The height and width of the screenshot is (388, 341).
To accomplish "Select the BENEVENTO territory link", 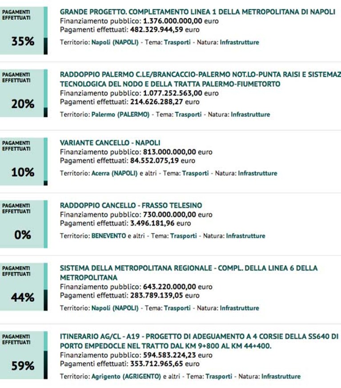I will [109, 236].
